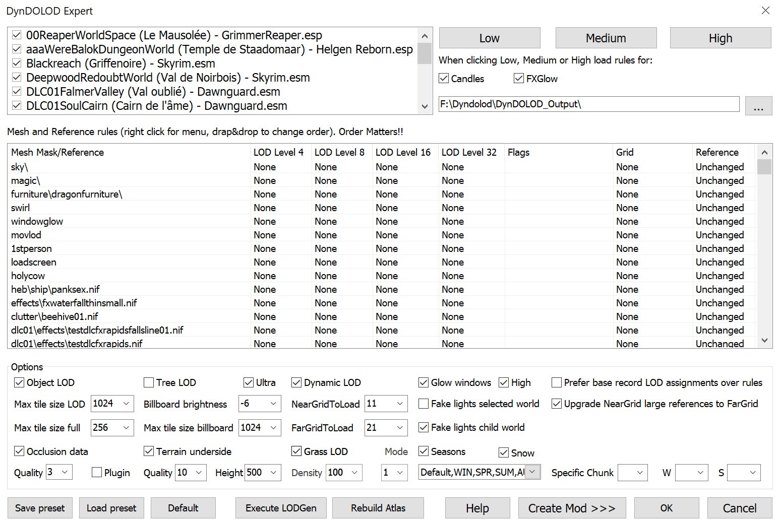
Task: Toggle Fake lights child world
Action: tap(424, 427)
